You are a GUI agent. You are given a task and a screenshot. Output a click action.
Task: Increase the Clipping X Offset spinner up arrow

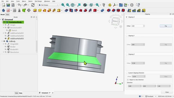pyautogui.click(x=144, y=25)
